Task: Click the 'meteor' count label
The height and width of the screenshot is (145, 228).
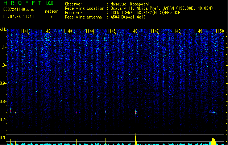Action: [51, 11]
